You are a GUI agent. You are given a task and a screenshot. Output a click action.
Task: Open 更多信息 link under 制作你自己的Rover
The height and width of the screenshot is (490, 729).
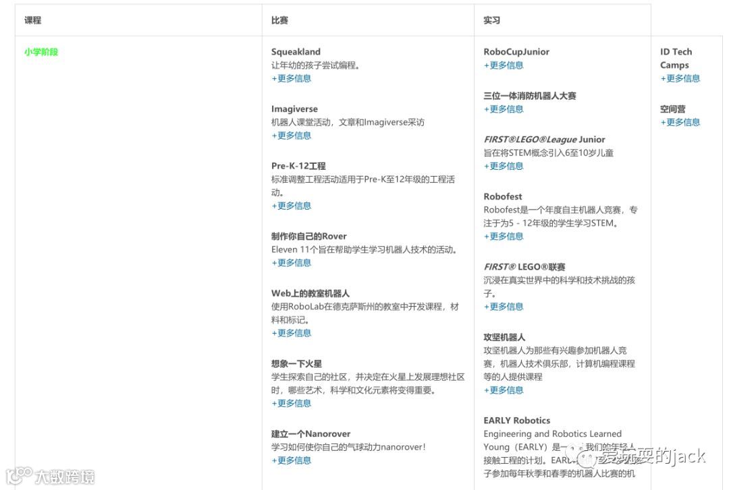click(292, 263)
